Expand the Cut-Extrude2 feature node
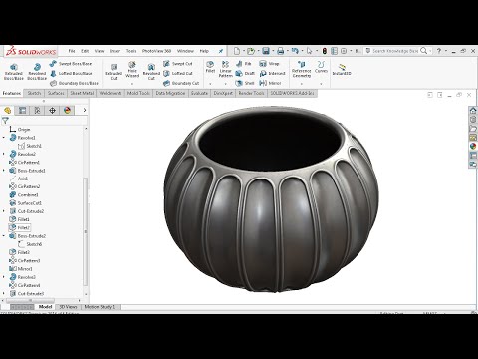This screenshot has height=359, width=478. 4,211
